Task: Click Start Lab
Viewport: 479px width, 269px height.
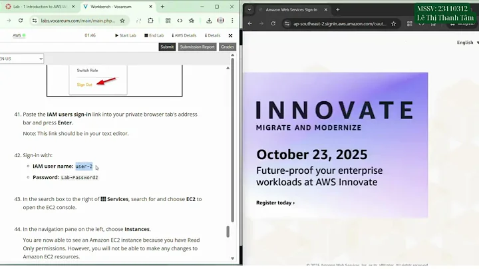Action: 126,35
